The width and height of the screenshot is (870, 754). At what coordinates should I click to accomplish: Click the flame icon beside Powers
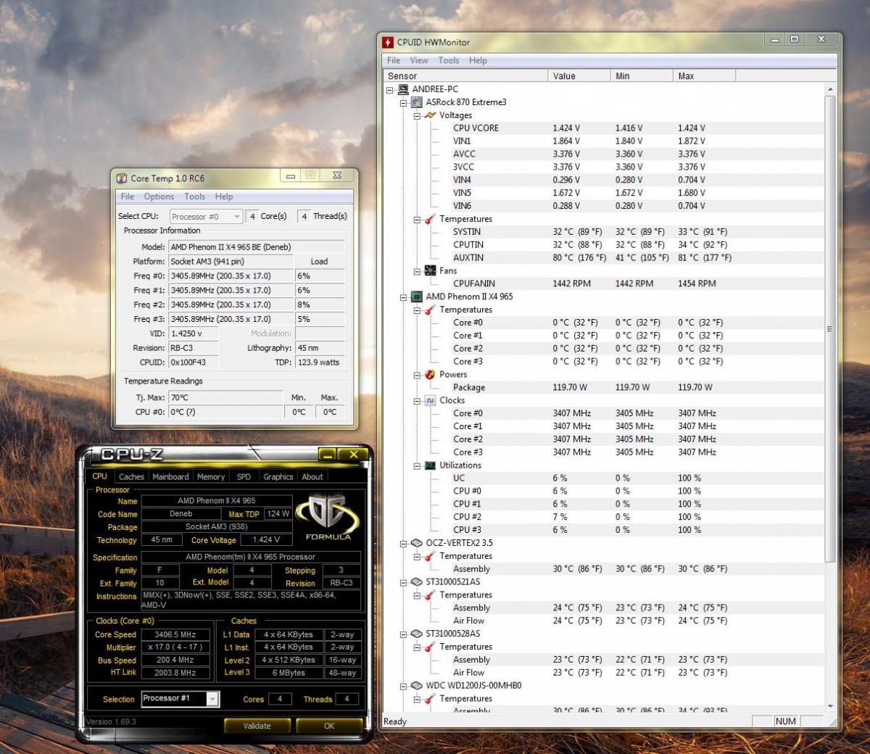pyautogui.click(x=430, y=375)
